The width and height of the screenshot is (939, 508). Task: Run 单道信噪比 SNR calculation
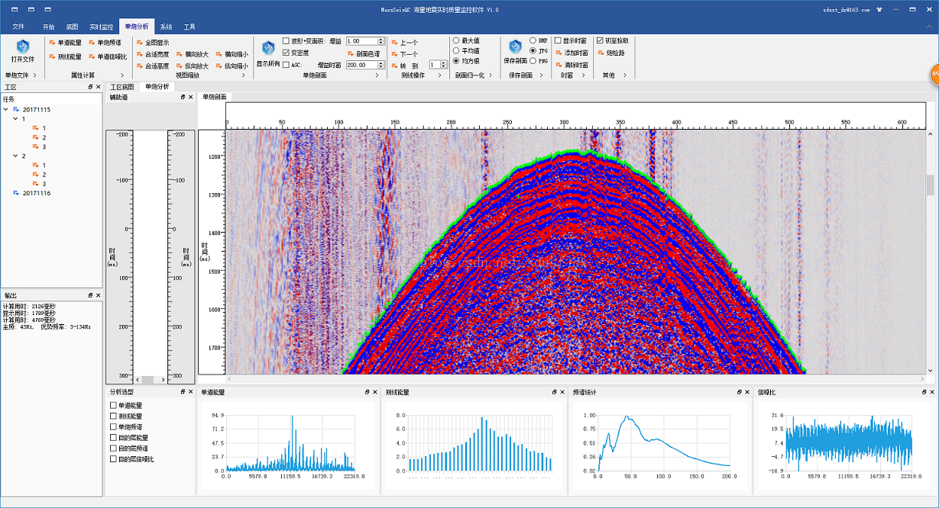(x=108, y=56)
